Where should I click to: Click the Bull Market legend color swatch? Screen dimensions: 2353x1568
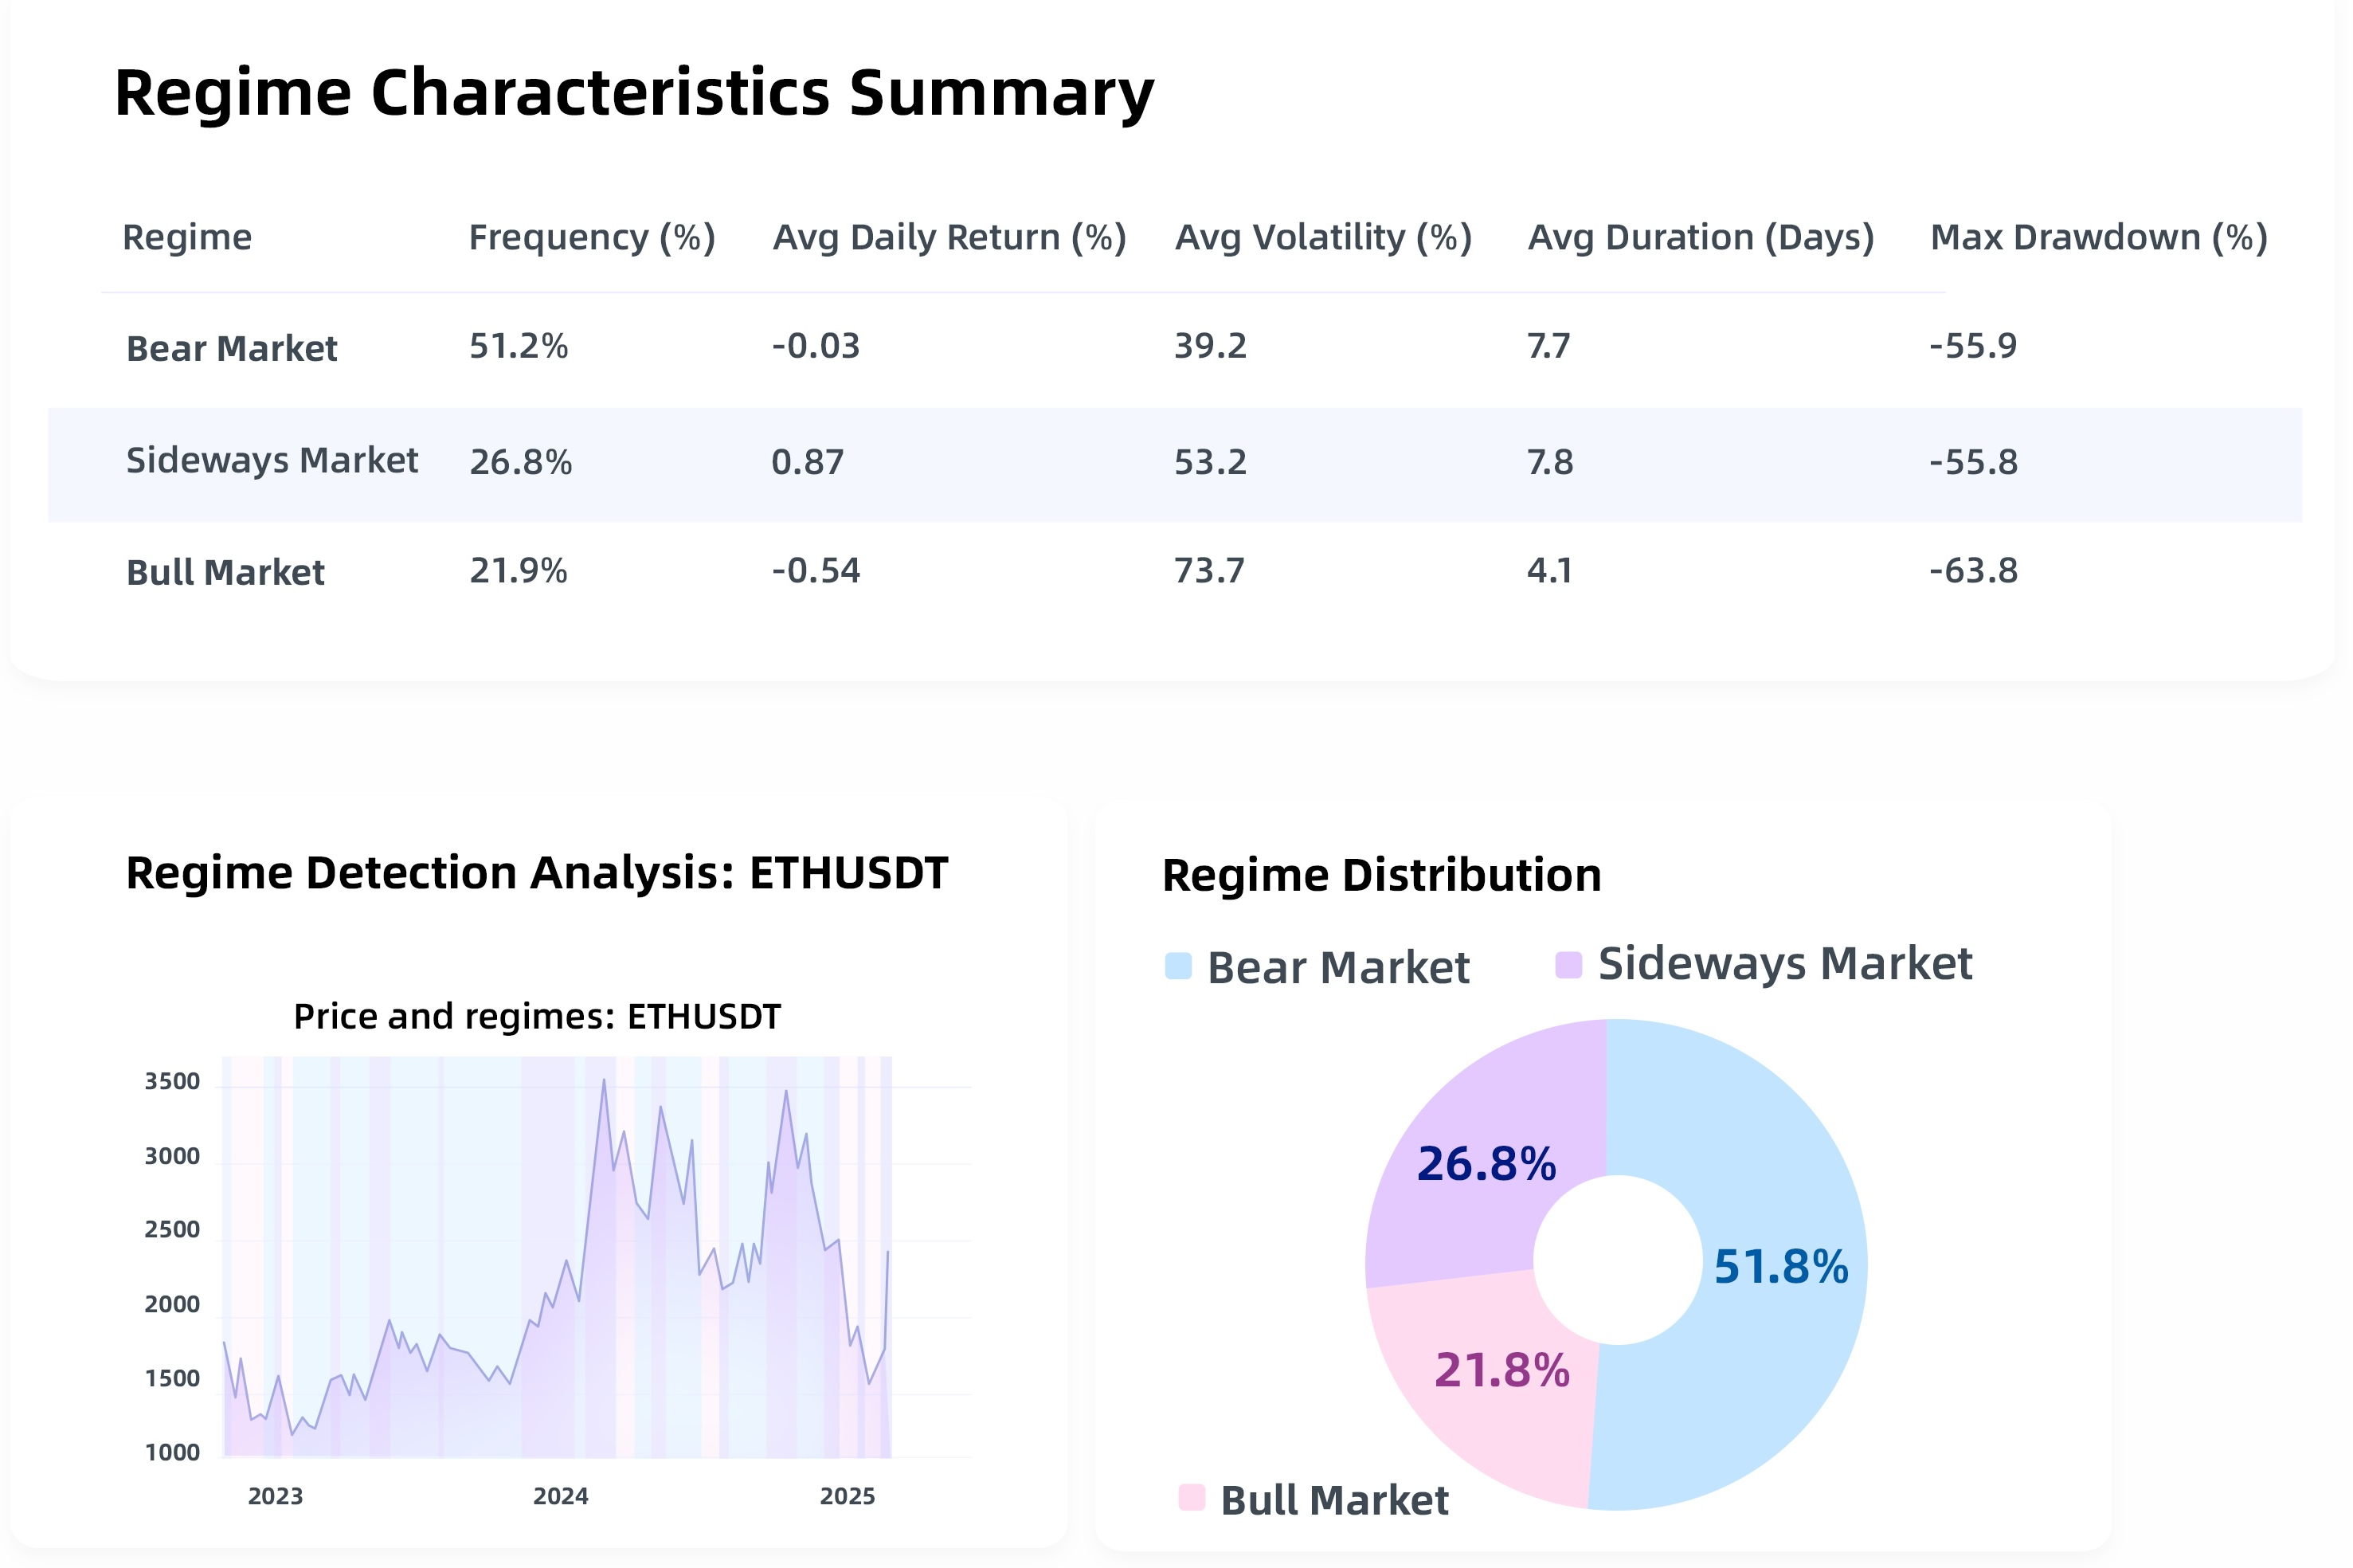pos(1192,1497)
